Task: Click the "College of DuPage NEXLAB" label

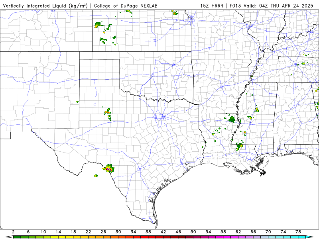Action: pos(126,6)
